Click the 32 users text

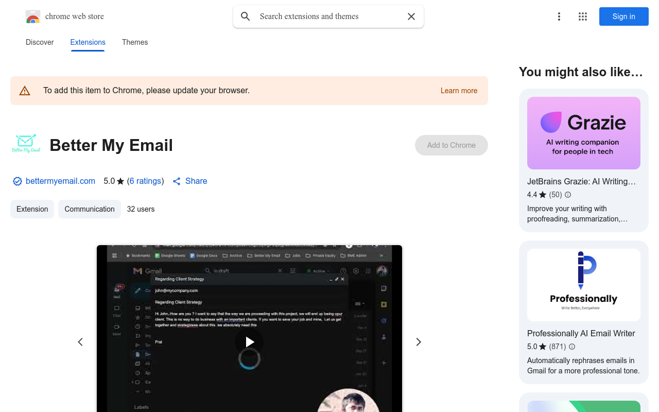pyautogui.click(x=141, y=209)
